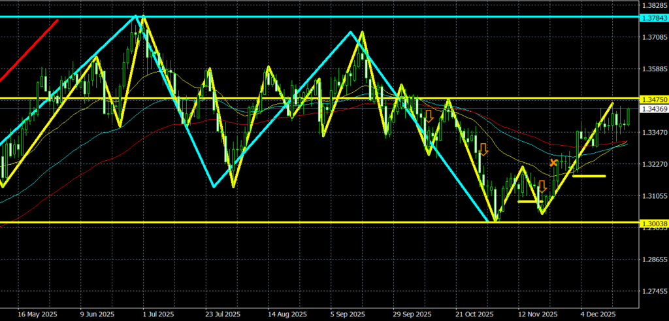
Task: Select the short yellow line right of X marker
Action: point(589,176)
